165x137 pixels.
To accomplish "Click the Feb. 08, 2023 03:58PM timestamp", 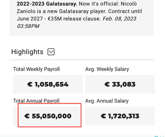I will 77,22.
